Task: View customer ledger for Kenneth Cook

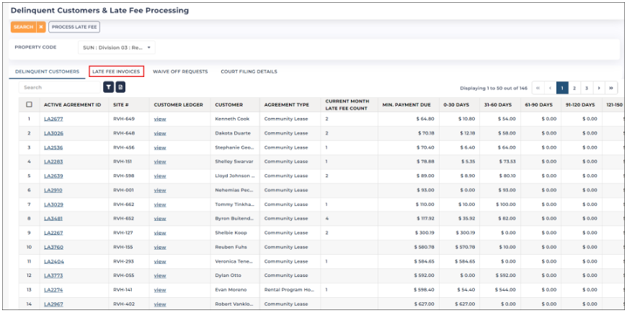Action: pos(160,119)
